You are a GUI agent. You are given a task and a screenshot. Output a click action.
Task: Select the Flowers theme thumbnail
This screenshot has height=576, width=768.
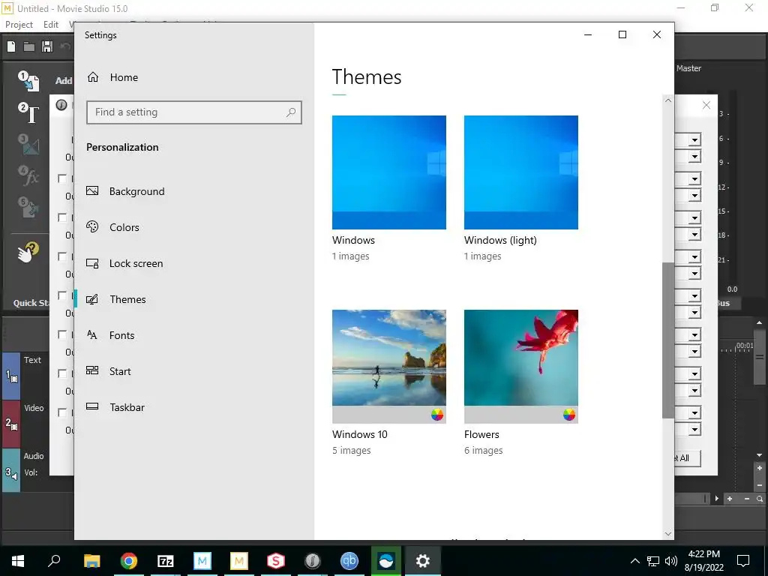521,366
